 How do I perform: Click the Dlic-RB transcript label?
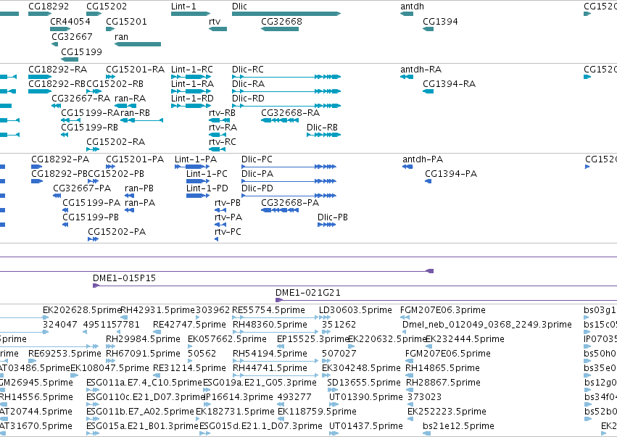point(322,128)
